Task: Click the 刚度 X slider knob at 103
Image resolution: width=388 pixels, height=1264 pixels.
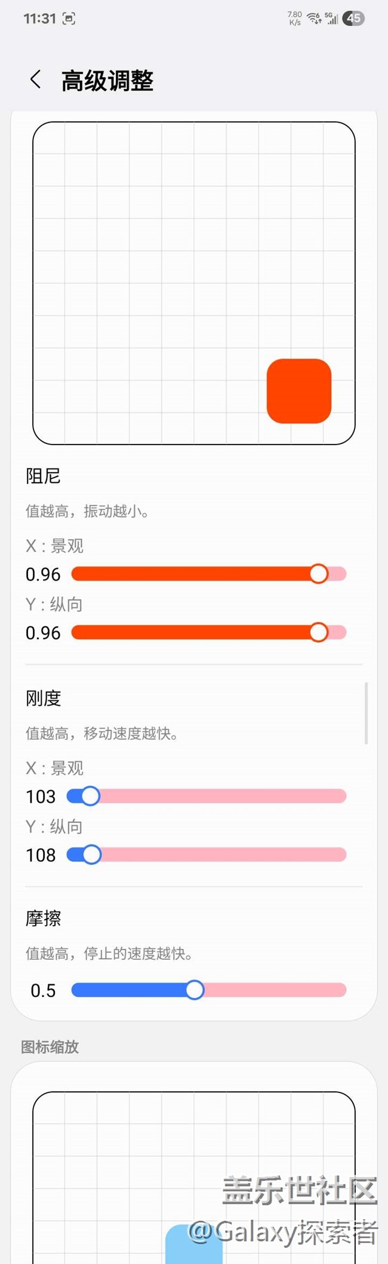Action: [x=90, y=796]
